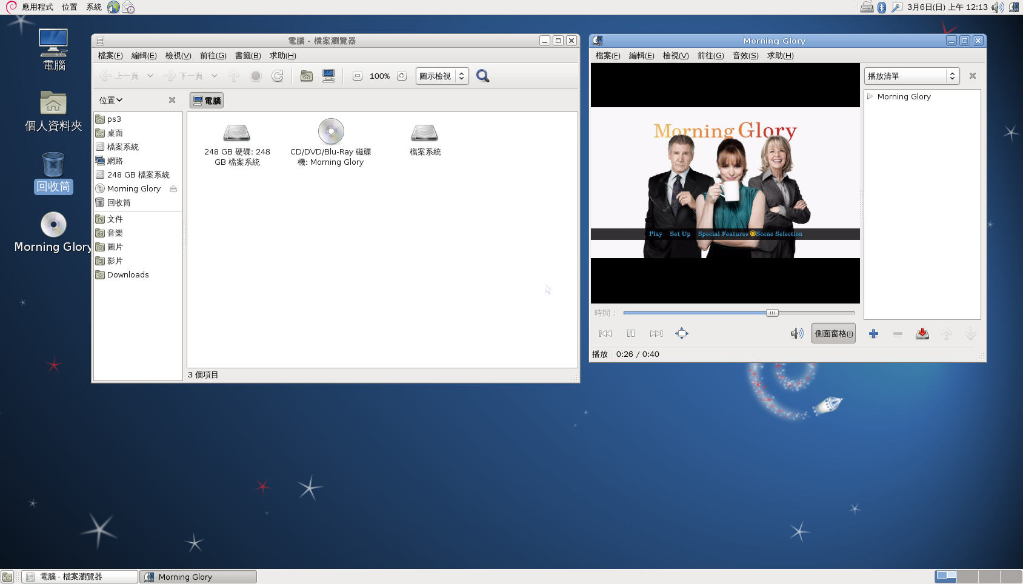The width and height of the screenshot is (1023, 584).
Task: Click the volume speaker in movie player
Action: (797, 333)
